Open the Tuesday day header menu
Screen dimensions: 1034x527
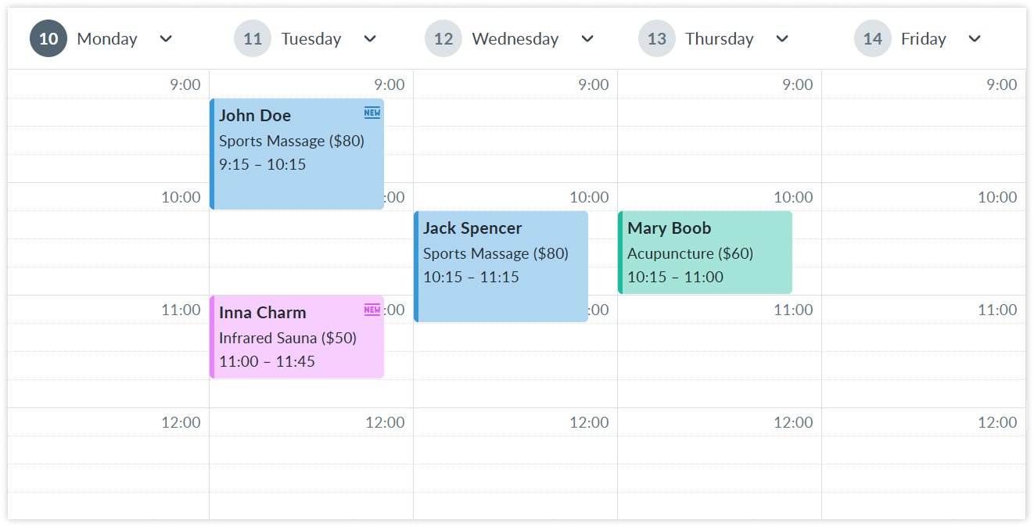coord(369,38)
